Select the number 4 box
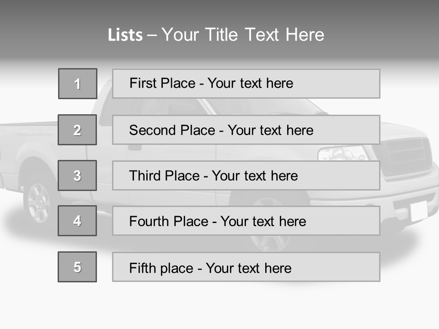 (x=77, y=221)
